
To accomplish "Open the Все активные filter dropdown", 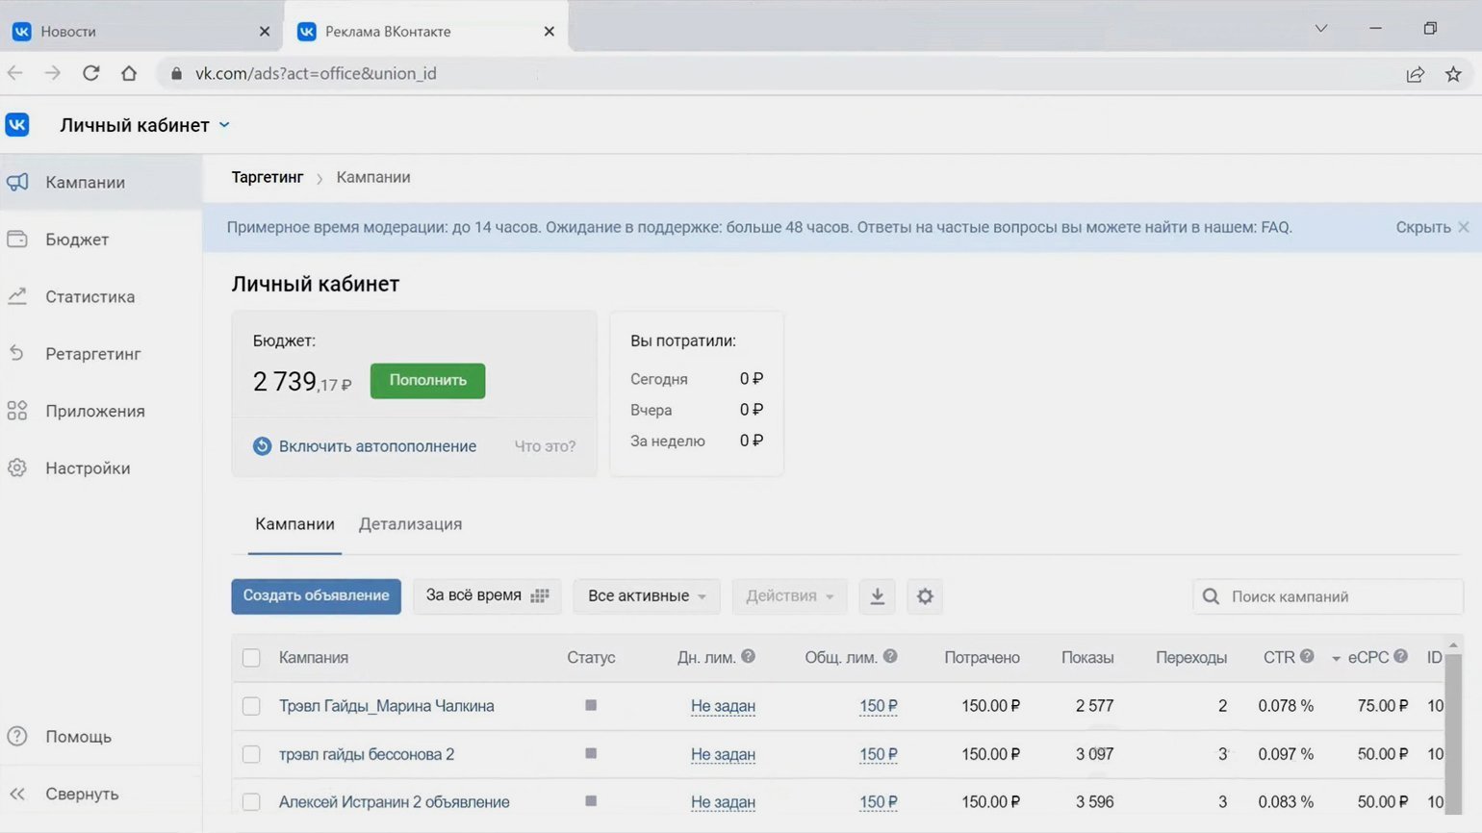I will click(x=647, y=596).
